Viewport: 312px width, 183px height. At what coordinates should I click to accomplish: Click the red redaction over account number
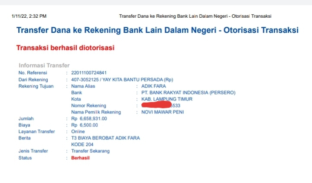156,104
